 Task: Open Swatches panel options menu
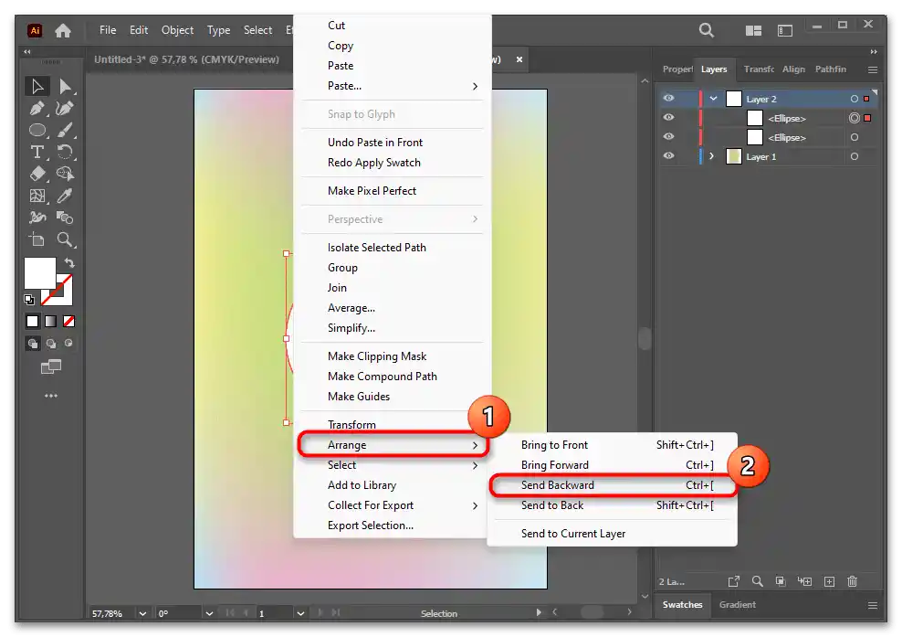[x=873, y=605]
